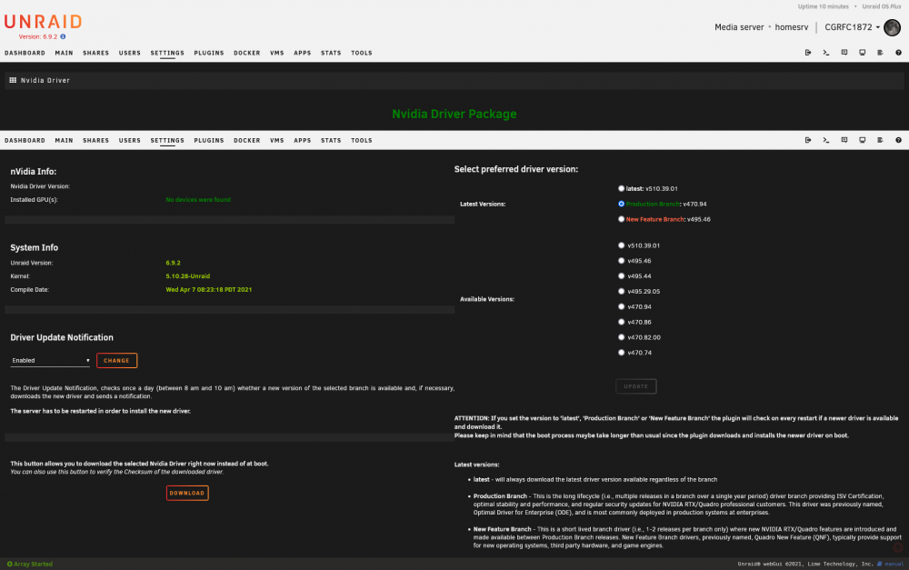This screenshot has height=570, width=909.
Task: Open DASHBOARD in the Unraid header menu
Action: pos(25,53)
